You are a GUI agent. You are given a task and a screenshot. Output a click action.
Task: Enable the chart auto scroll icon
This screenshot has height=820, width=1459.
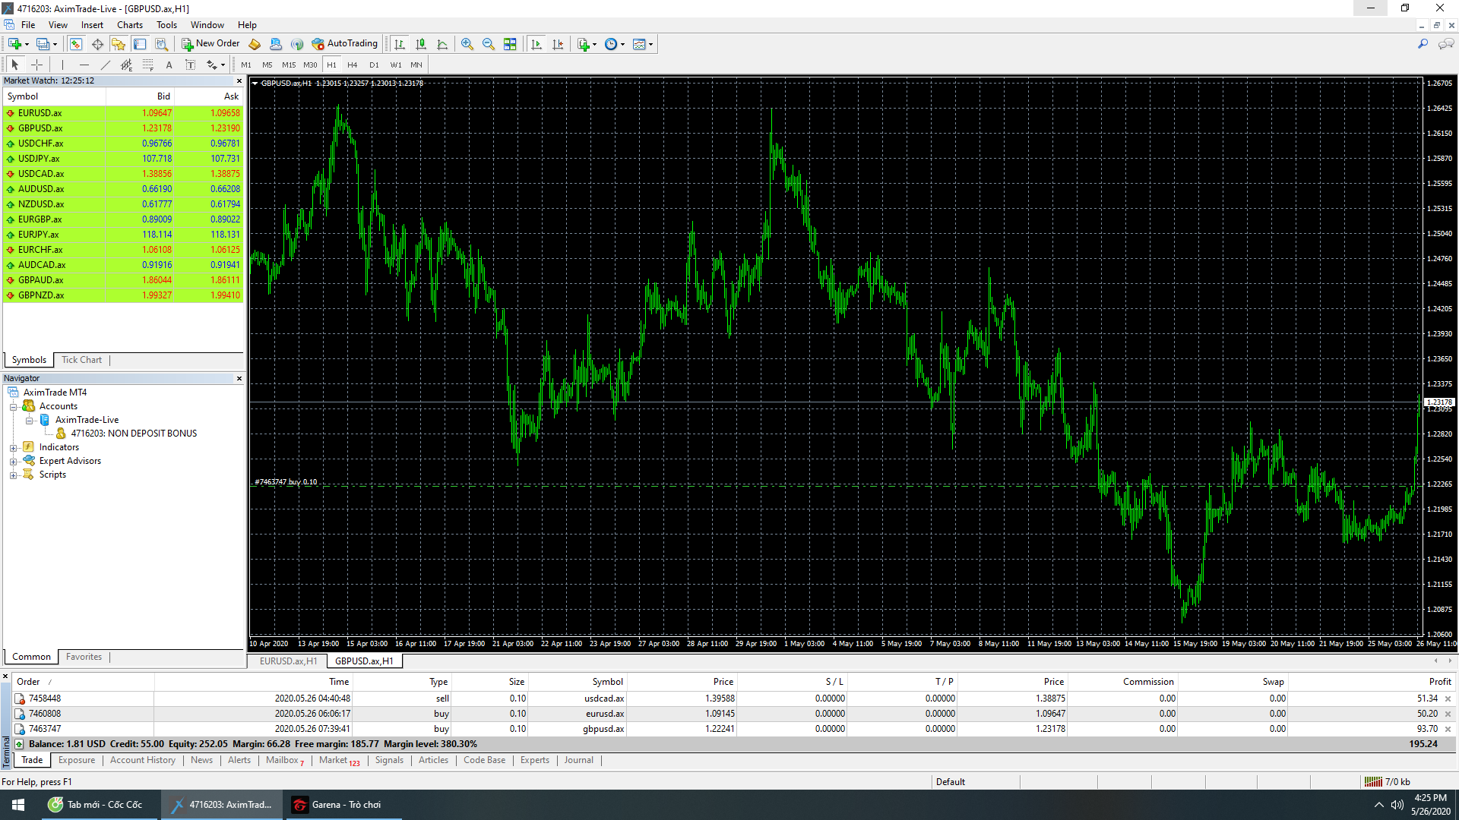[x=536, y=44]
